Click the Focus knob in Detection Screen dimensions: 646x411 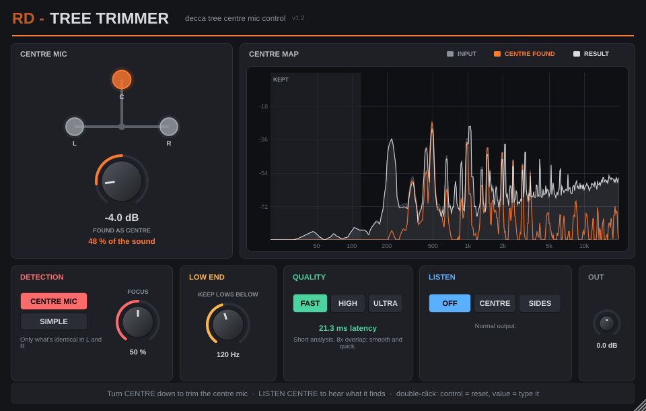[137, 322]
